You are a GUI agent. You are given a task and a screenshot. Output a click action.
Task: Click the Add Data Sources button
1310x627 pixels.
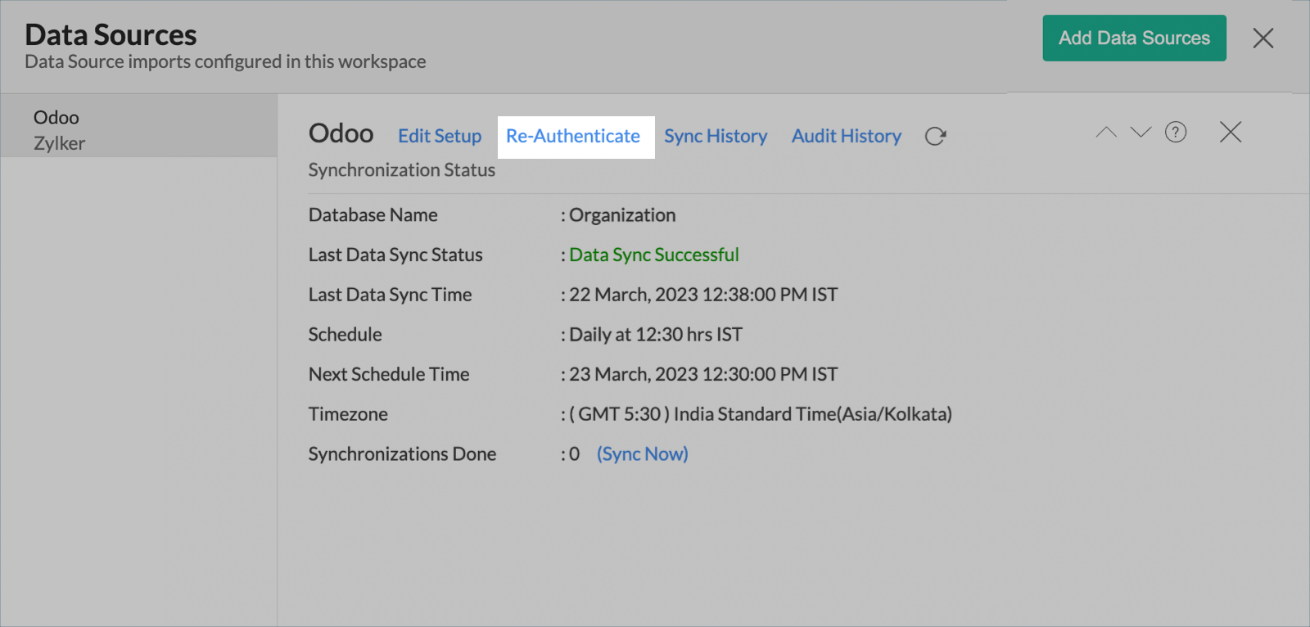(1134, 38)
